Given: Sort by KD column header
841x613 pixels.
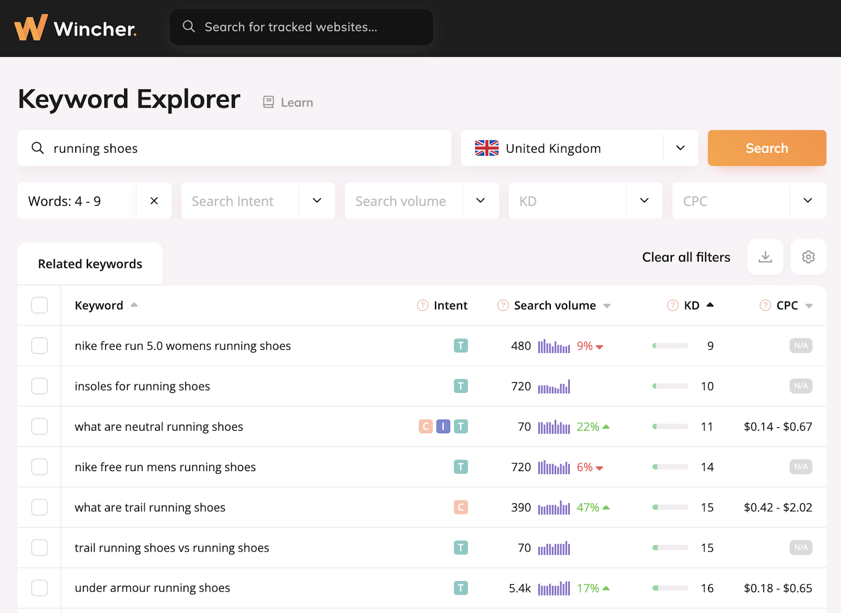Looking at the screenshot, I should [699, 305].
